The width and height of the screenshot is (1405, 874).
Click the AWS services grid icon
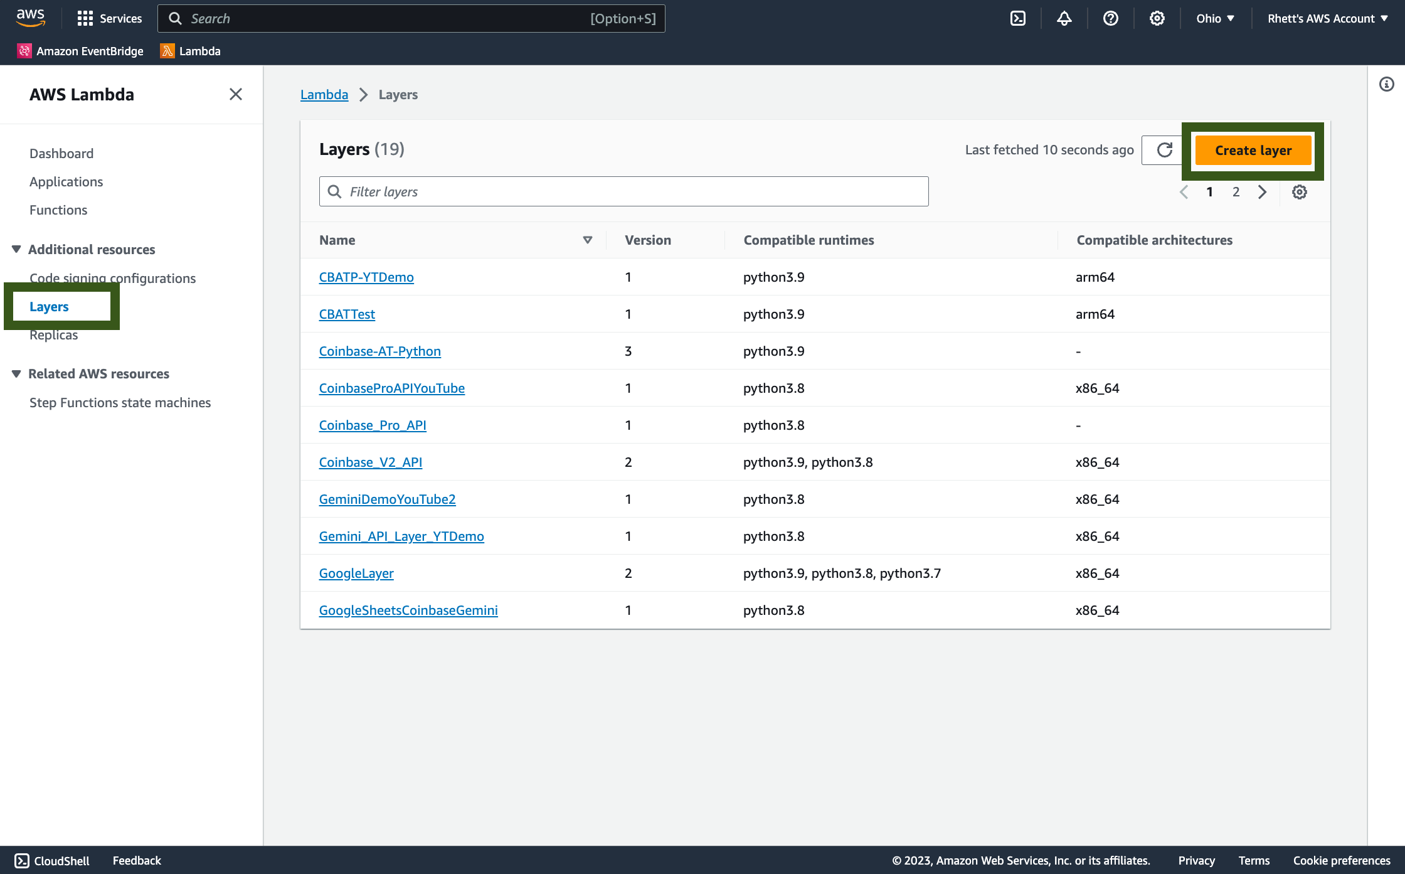click(x=85, y=18)
